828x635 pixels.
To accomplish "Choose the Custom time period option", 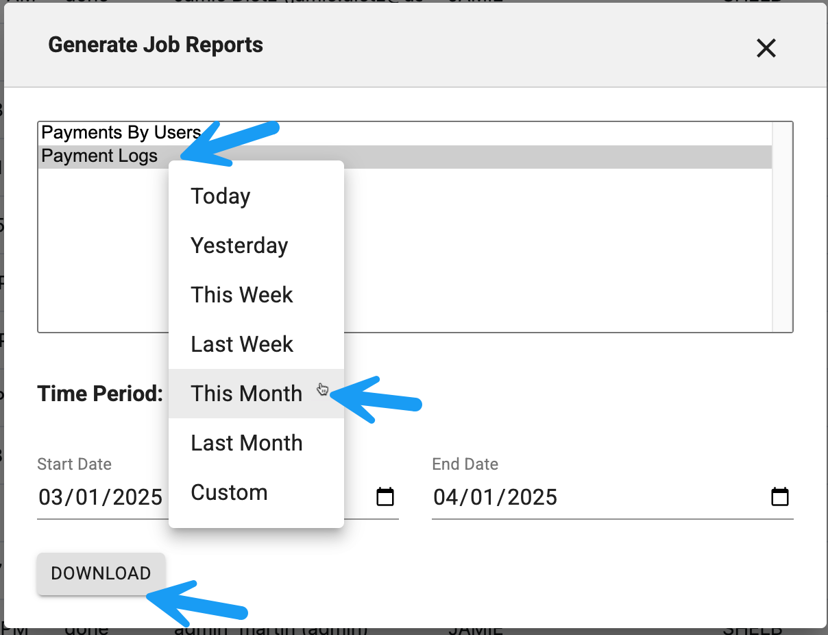I will pyautogui.click(x=229, y=492).
